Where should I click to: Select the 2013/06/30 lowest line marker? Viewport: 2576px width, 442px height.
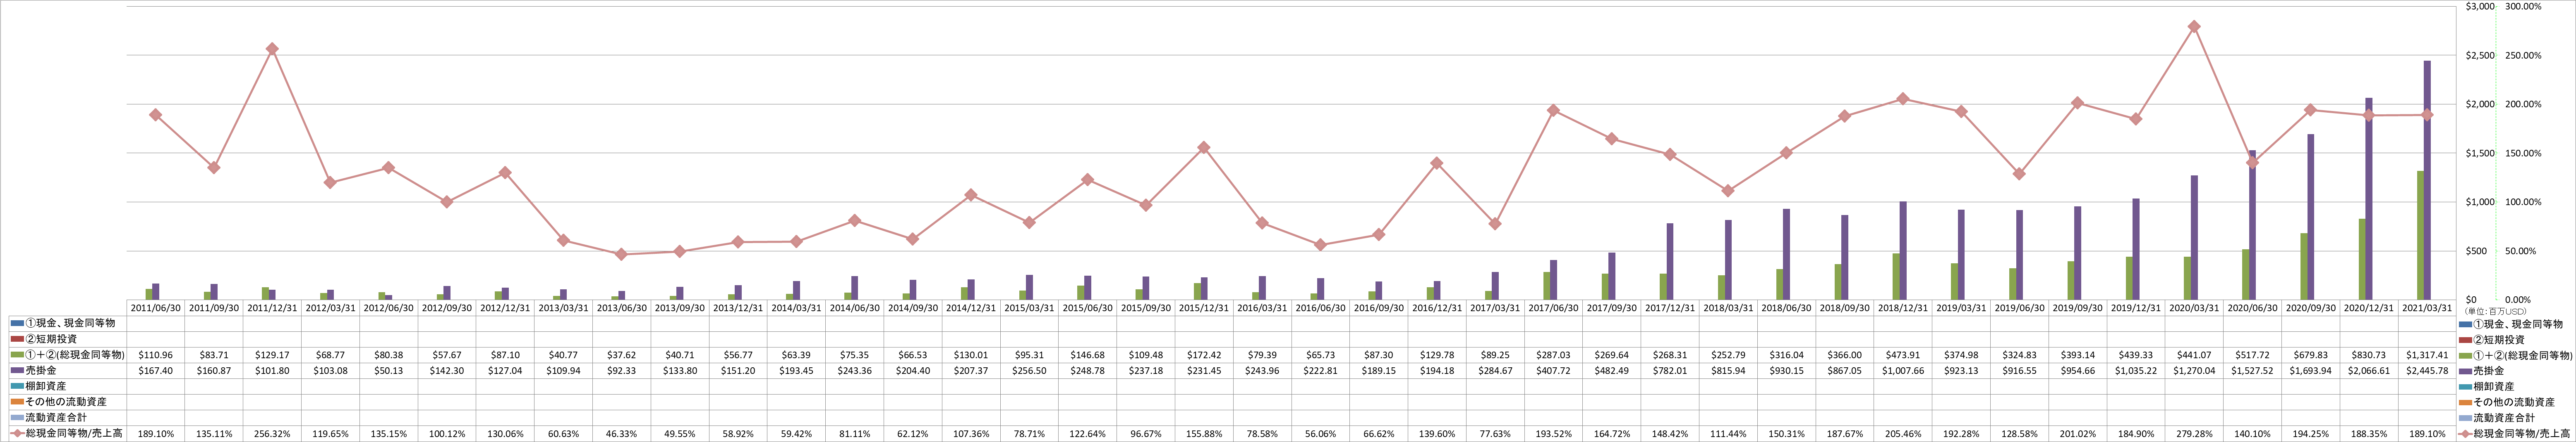621,254
